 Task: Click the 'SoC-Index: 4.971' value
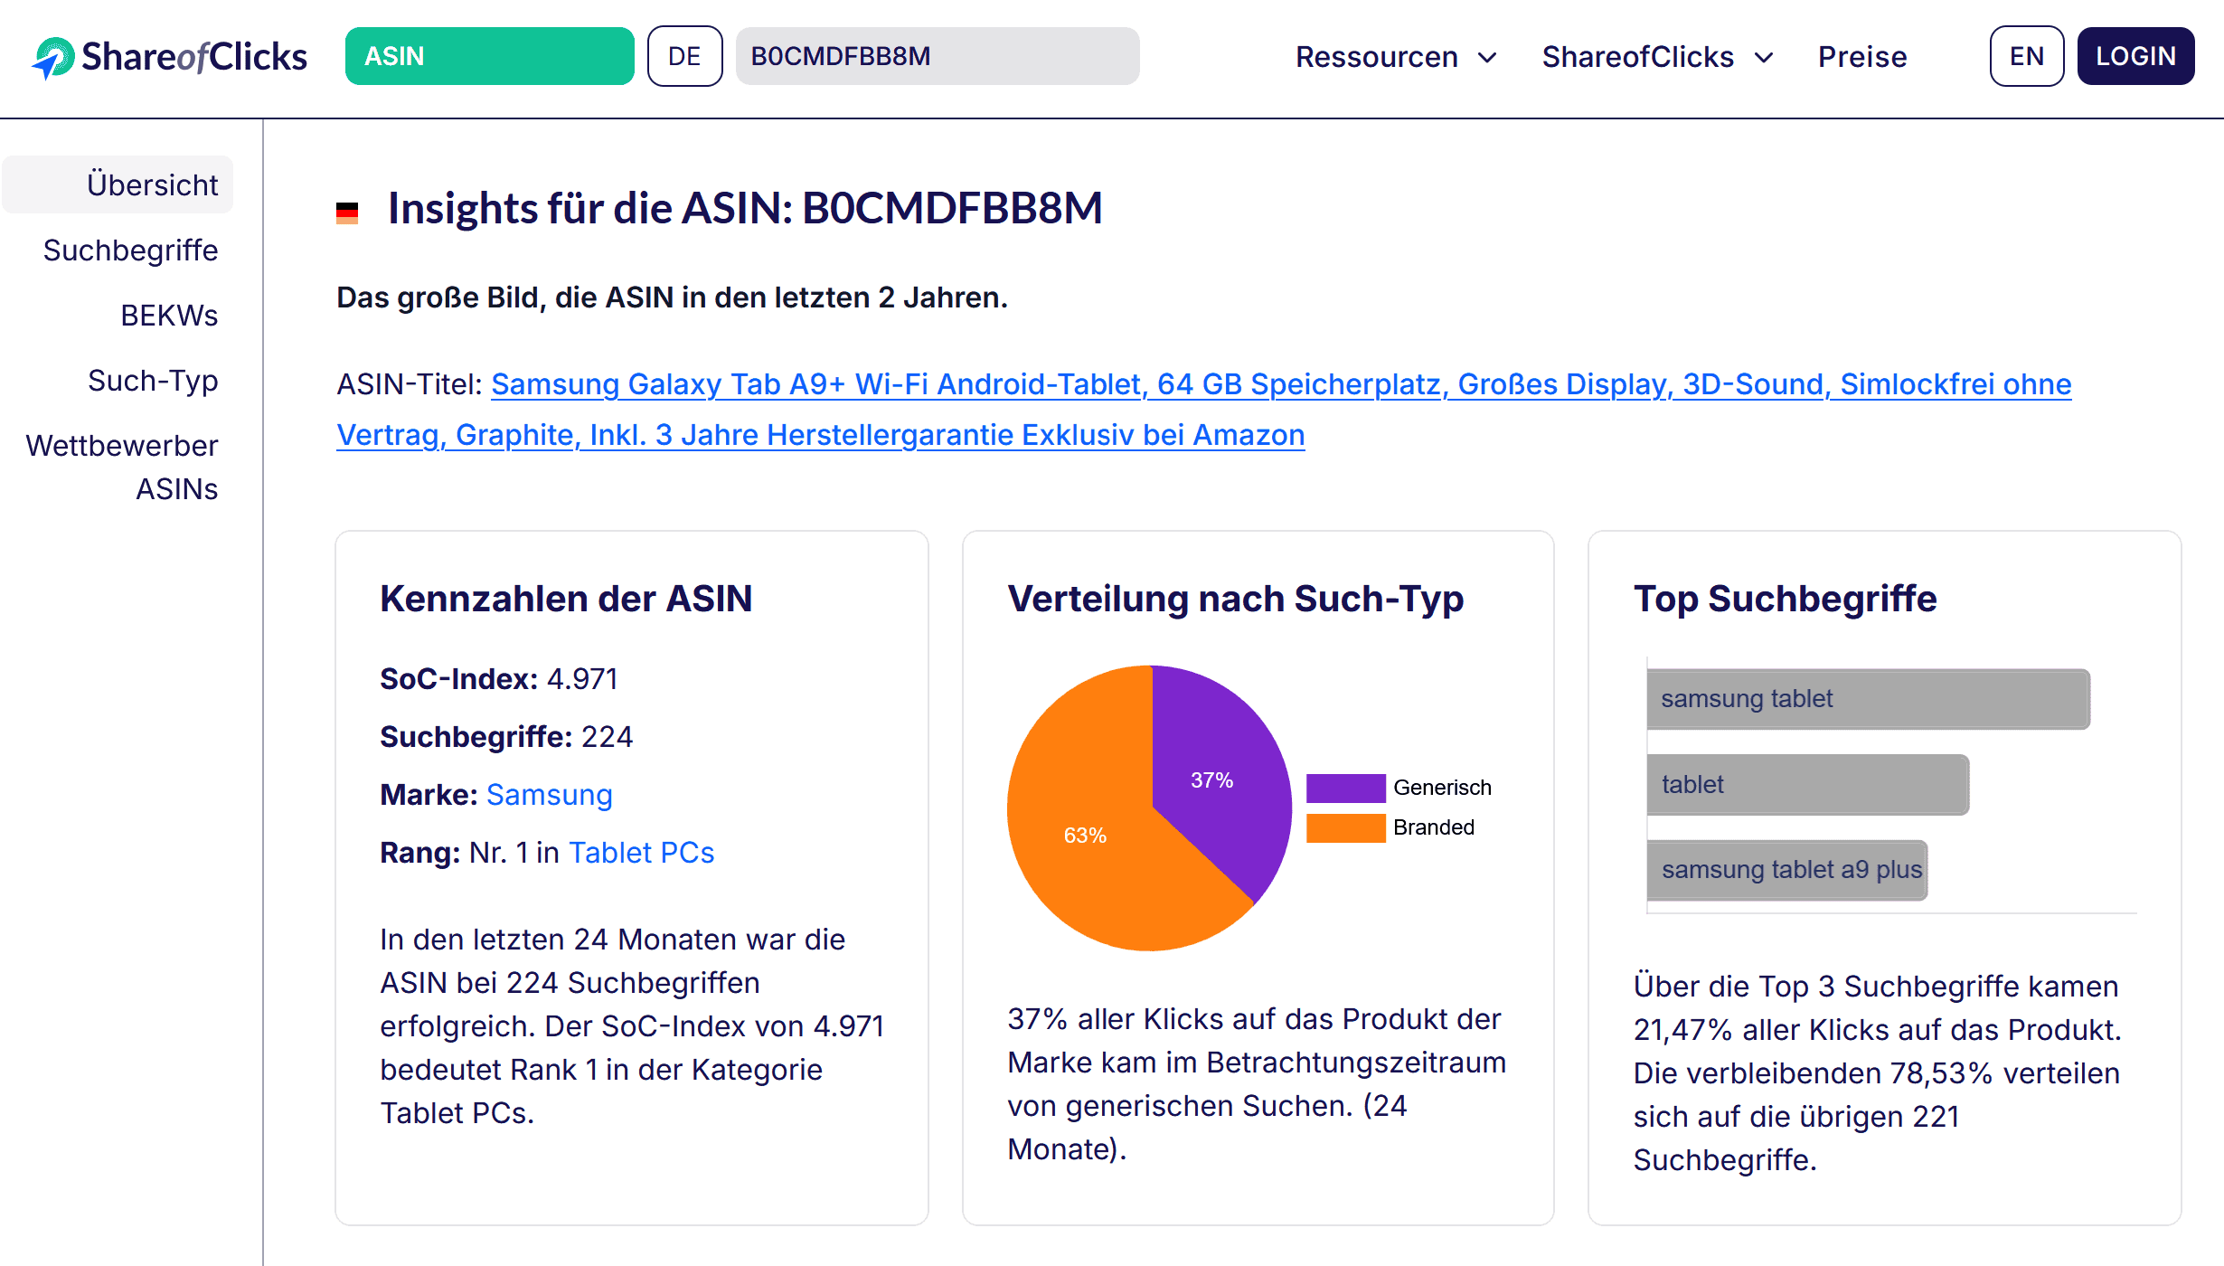click(499, 679)
